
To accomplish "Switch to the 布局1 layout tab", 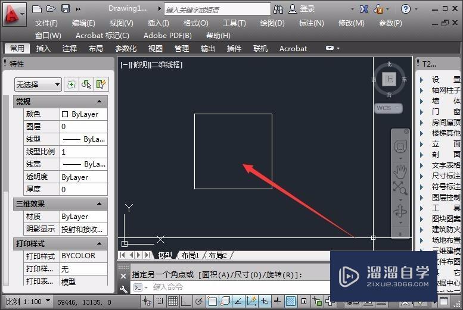I will [x=190, y=255].
